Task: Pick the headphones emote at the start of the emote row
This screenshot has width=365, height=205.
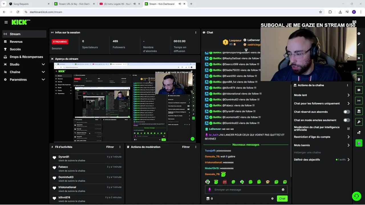Action: (x=208, y=182)
